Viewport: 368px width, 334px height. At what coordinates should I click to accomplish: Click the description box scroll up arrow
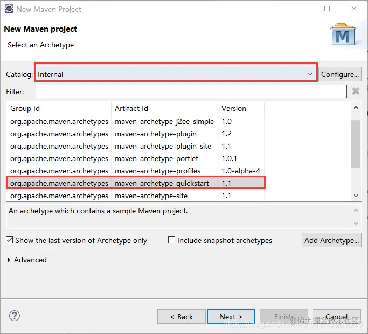coord(356,210)
